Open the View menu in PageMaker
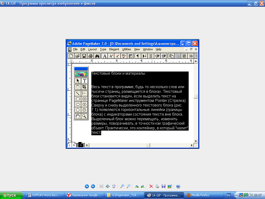 tap(137, 49)
